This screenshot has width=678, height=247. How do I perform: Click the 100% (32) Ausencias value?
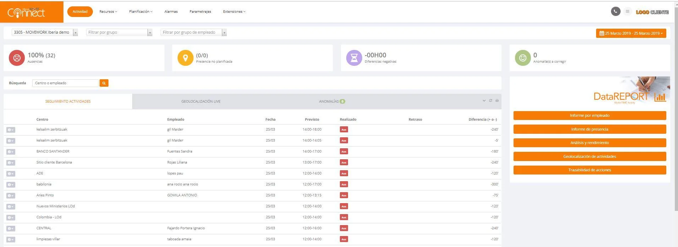tap(41, 55)
